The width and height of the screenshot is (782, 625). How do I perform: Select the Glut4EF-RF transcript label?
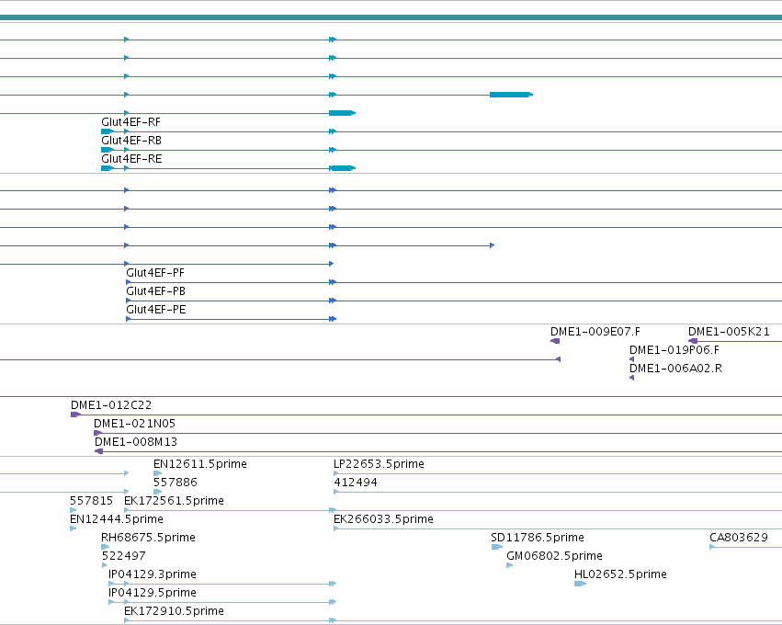click(130, 122)
